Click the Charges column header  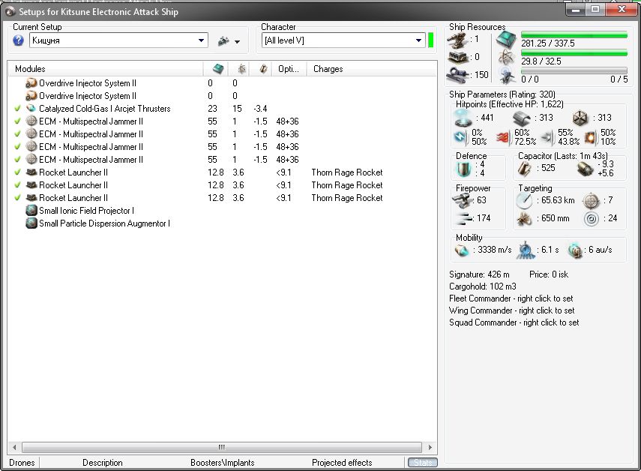pos(371,69)
